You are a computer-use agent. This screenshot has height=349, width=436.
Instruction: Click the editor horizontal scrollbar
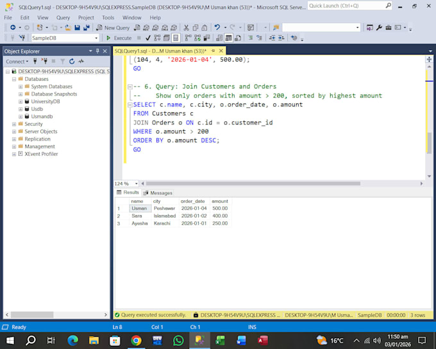pyautogui.click(x=253, y=183)
